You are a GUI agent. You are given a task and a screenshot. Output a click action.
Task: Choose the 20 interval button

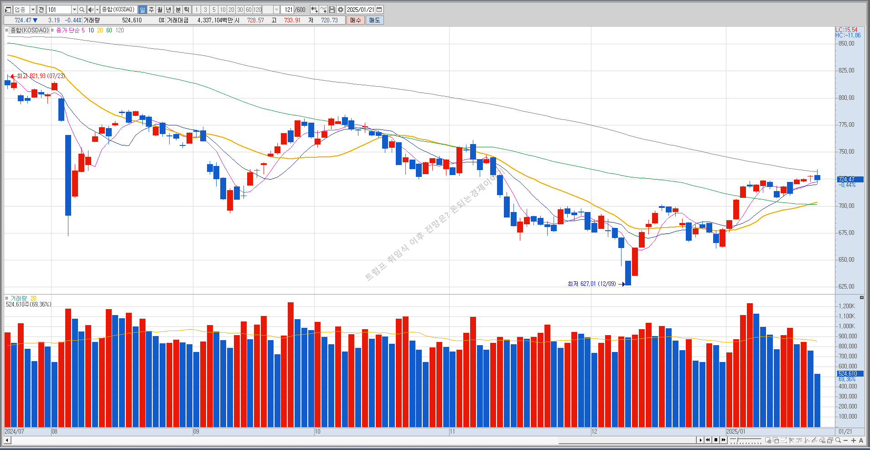pos(231,10)
